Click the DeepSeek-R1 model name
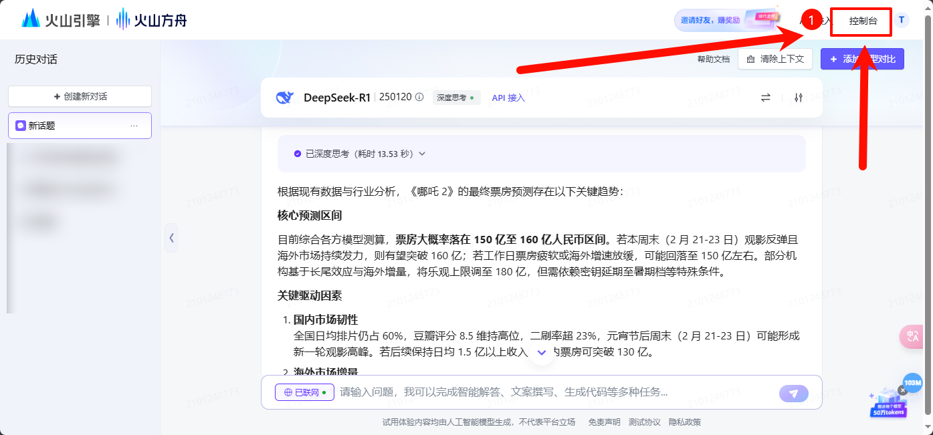This screenshot has width=933, height=435. (x=337, y=98)
